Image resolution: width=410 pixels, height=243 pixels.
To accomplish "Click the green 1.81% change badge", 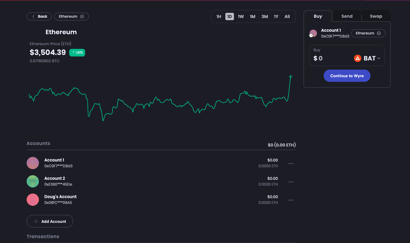I will [77, 53].
